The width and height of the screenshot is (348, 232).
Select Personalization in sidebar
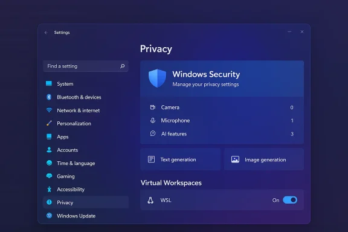(86, 123)
